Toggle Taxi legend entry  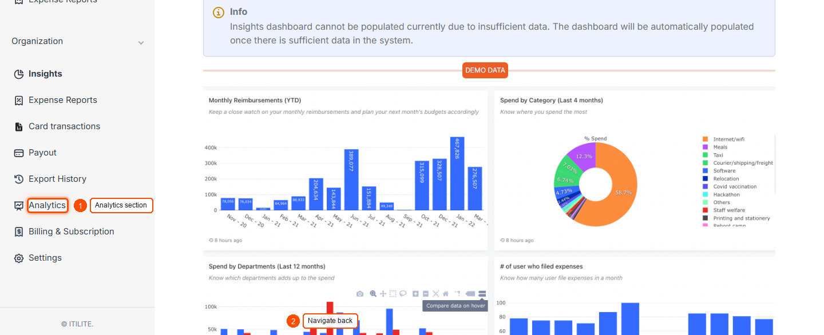tap(712, 155)
